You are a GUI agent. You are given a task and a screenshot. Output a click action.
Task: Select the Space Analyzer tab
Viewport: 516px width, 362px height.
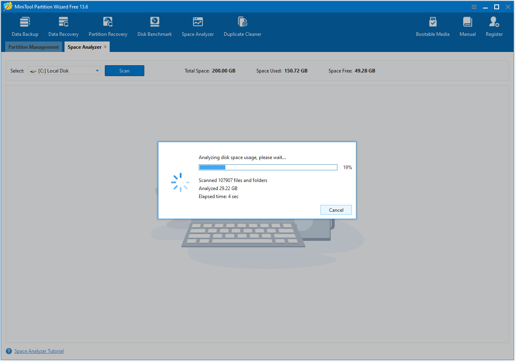point(85,47)
